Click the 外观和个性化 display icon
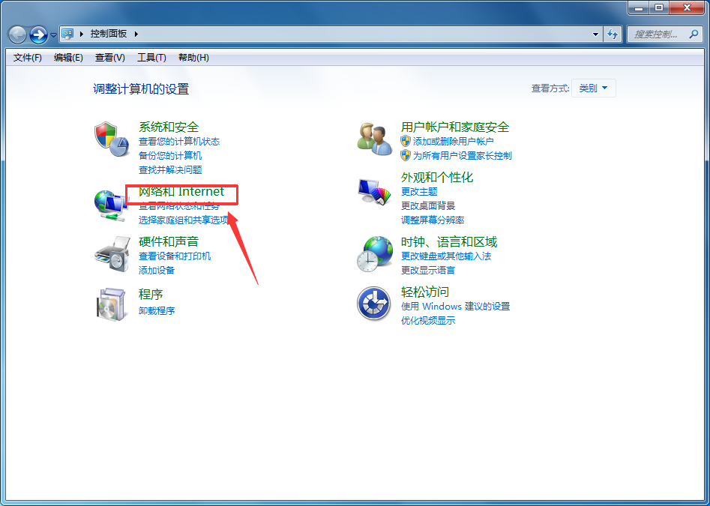 coord(374,190)
